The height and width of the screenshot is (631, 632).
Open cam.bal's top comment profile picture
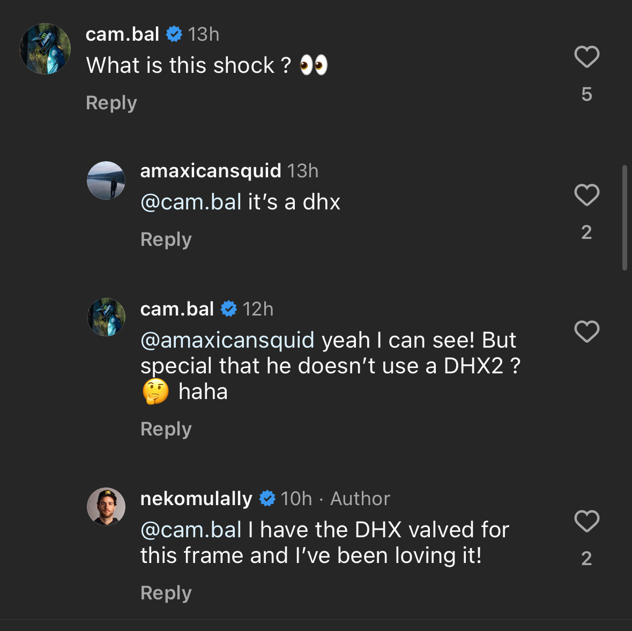tap(46, 49)
